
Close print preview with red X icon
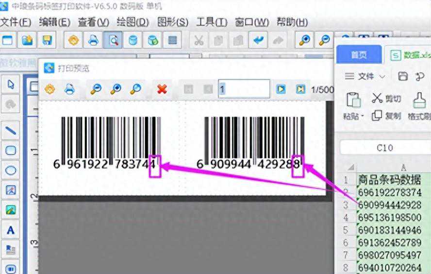(x=162, y=89)
